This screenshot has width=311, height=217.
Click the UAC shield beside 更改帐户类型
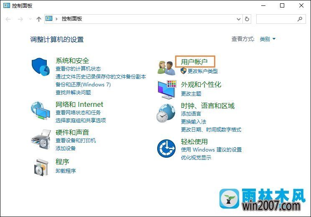point(184,71)
